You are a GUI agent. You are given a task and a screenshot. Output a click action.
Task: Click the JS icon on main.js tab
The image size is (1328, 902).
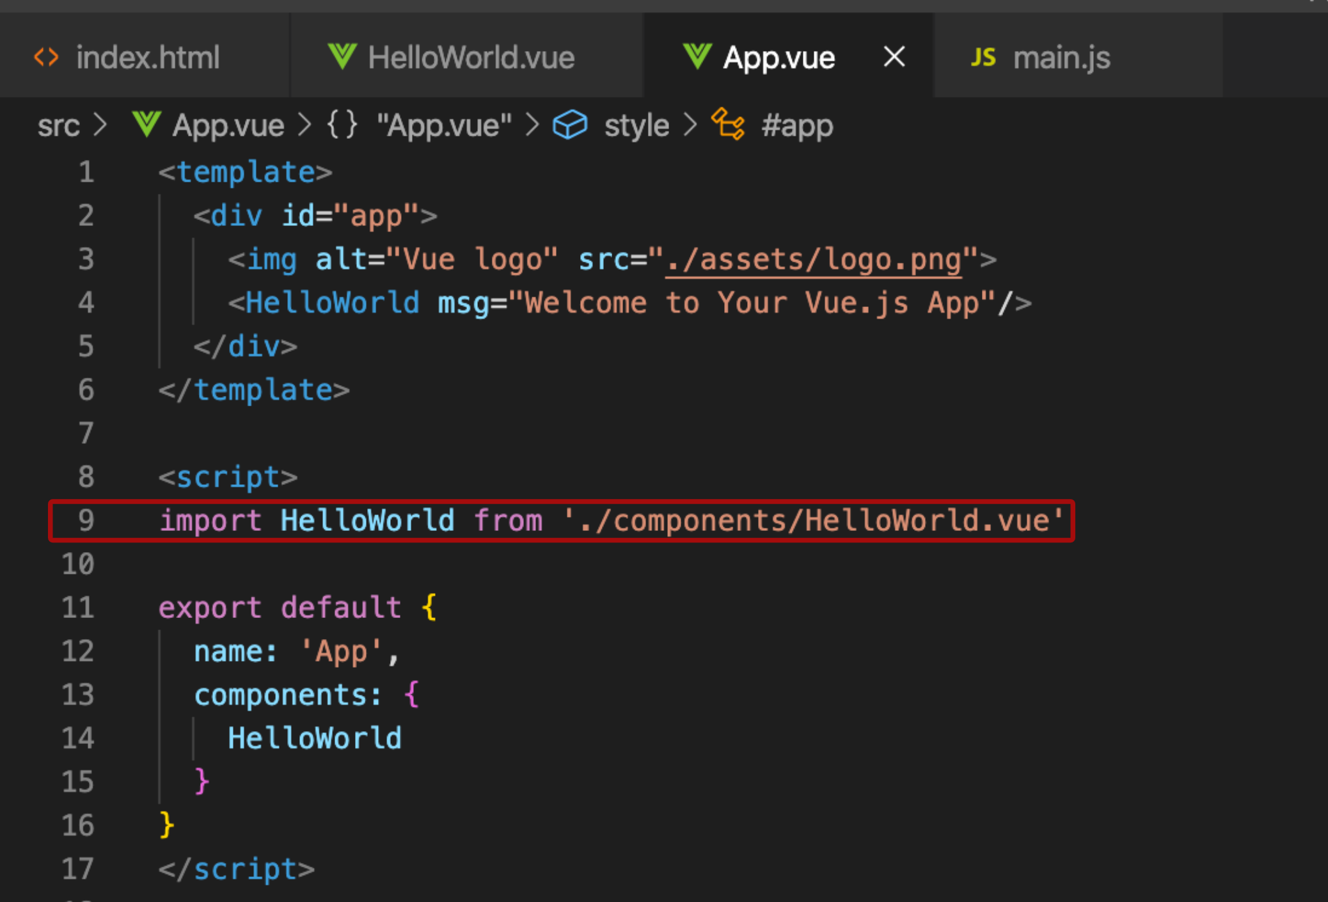(x=983, y=58)
